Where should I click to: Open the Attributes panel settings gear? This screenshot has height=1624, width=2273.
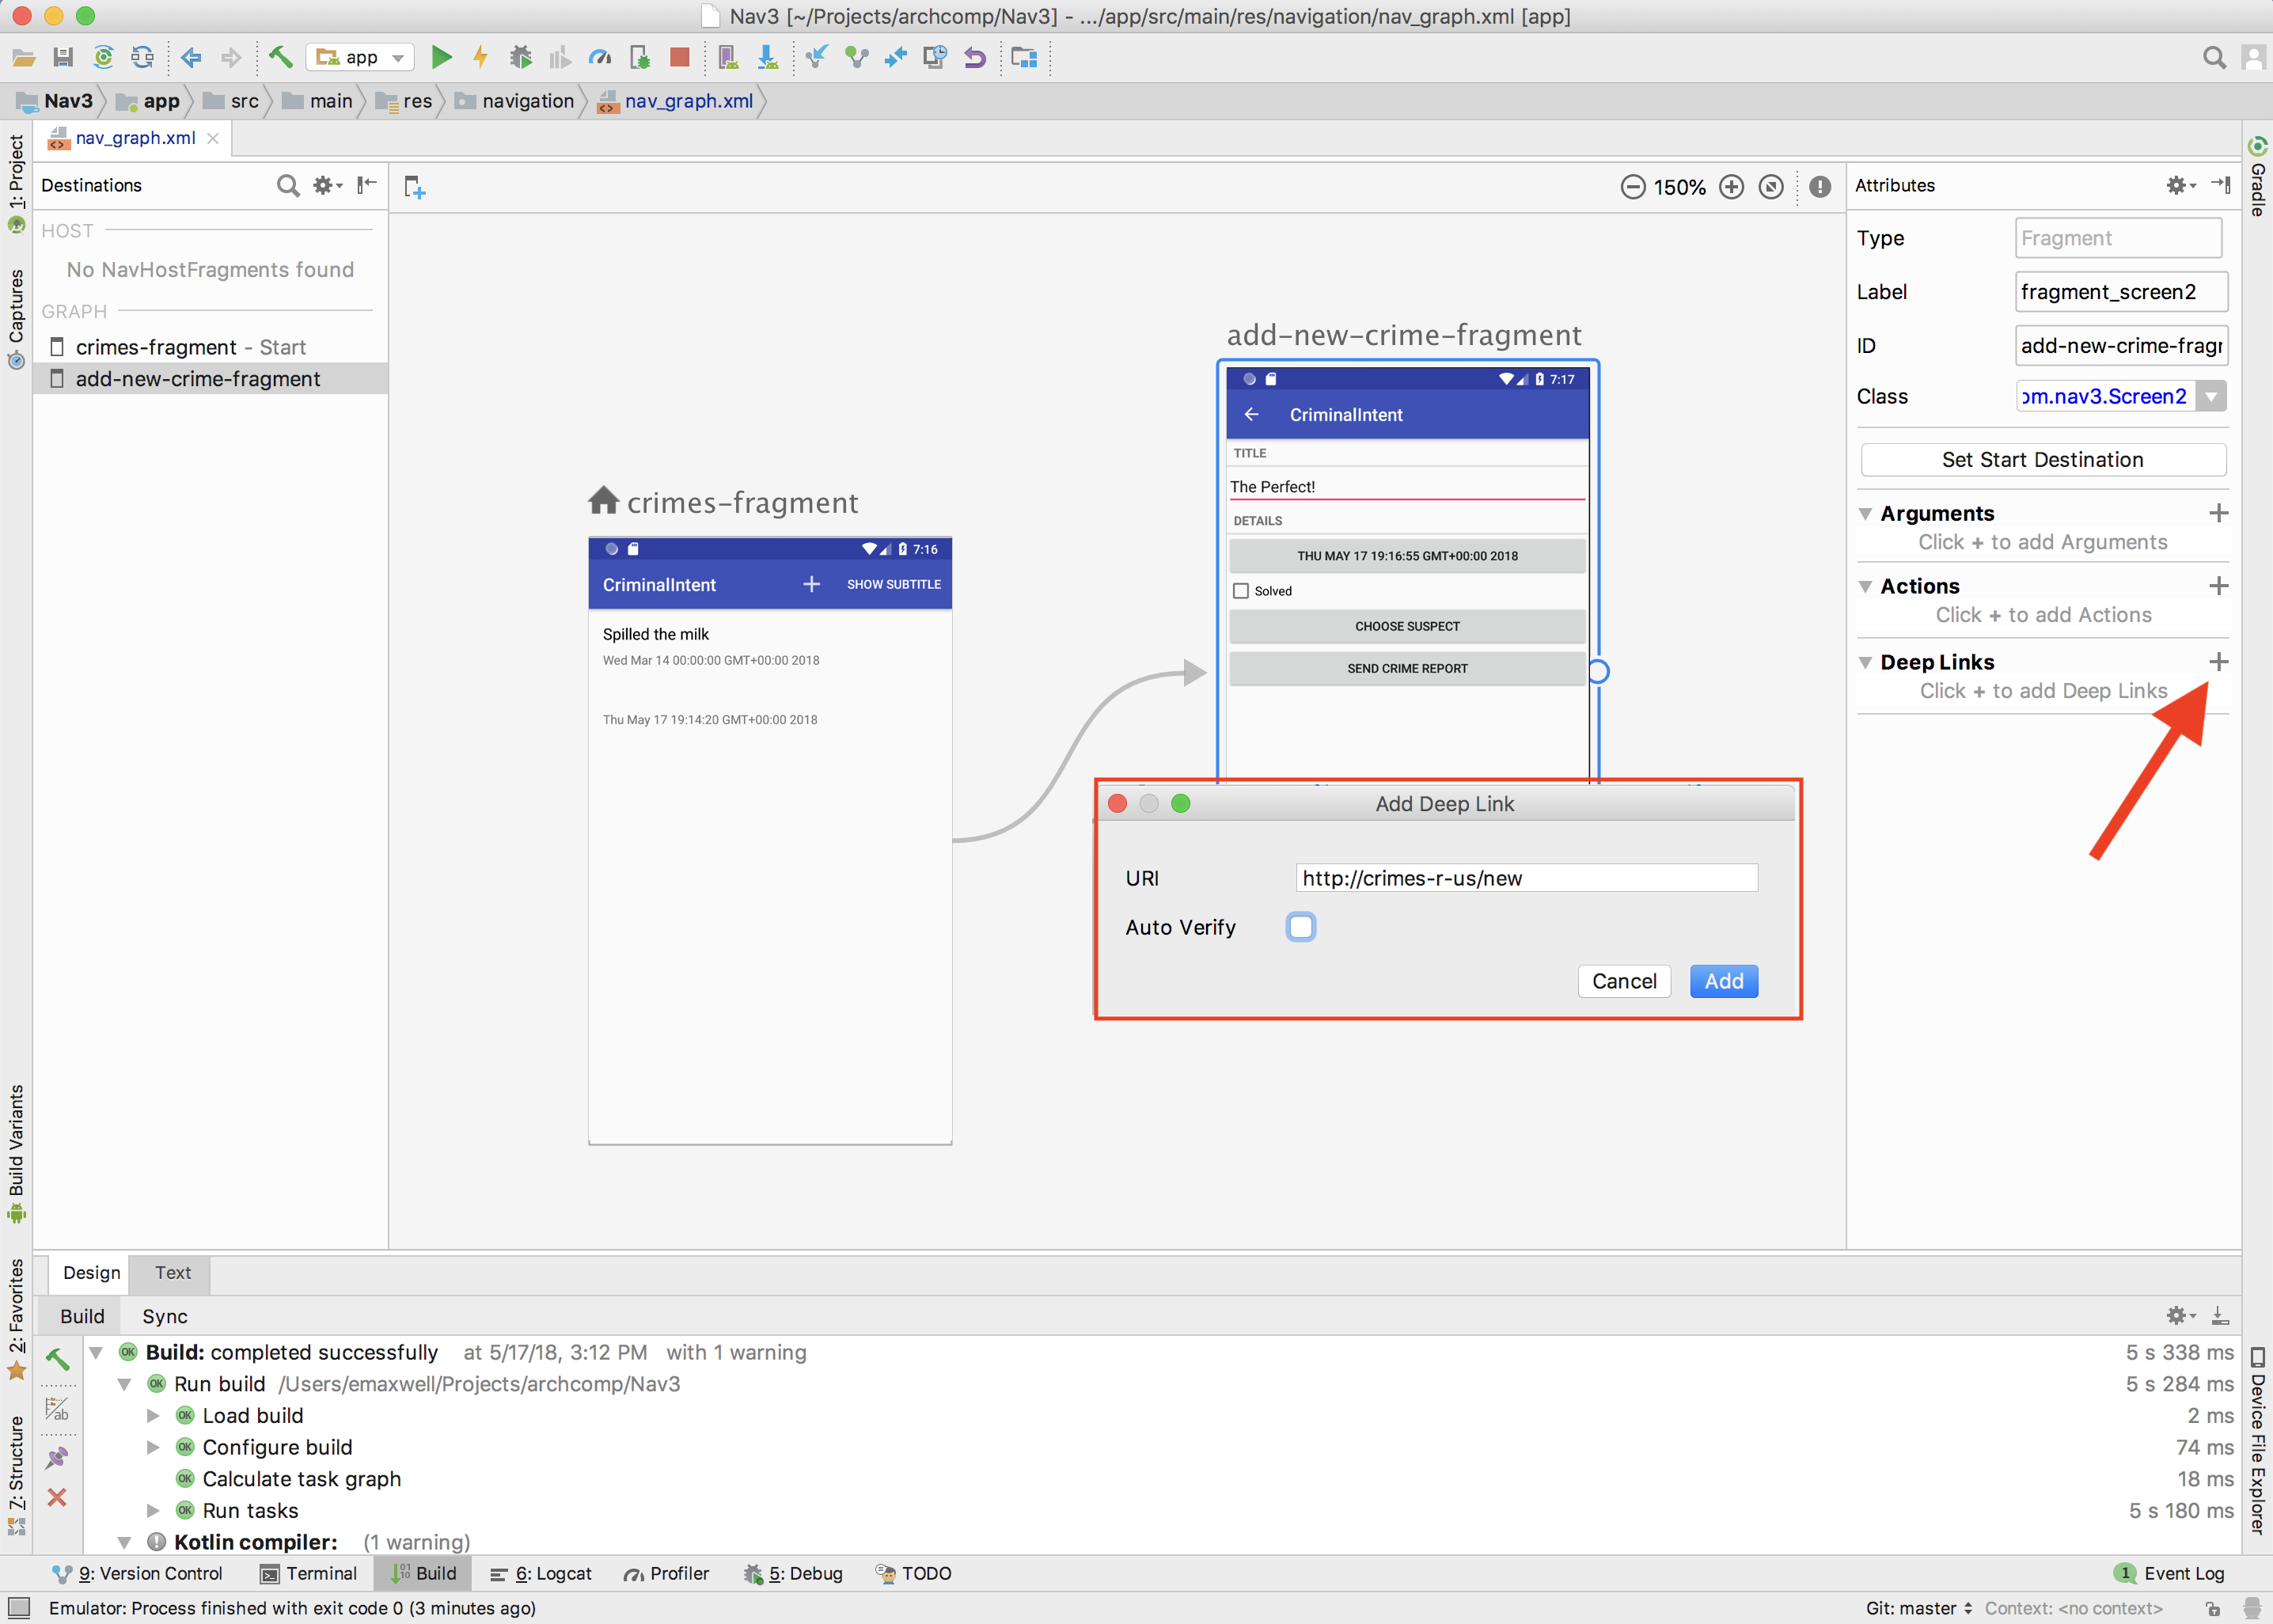tap(2177, 185)
